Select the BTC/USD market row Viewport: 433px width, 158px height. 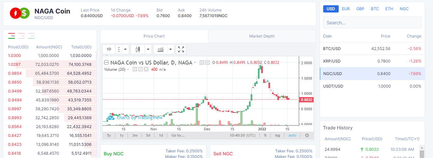372,49
